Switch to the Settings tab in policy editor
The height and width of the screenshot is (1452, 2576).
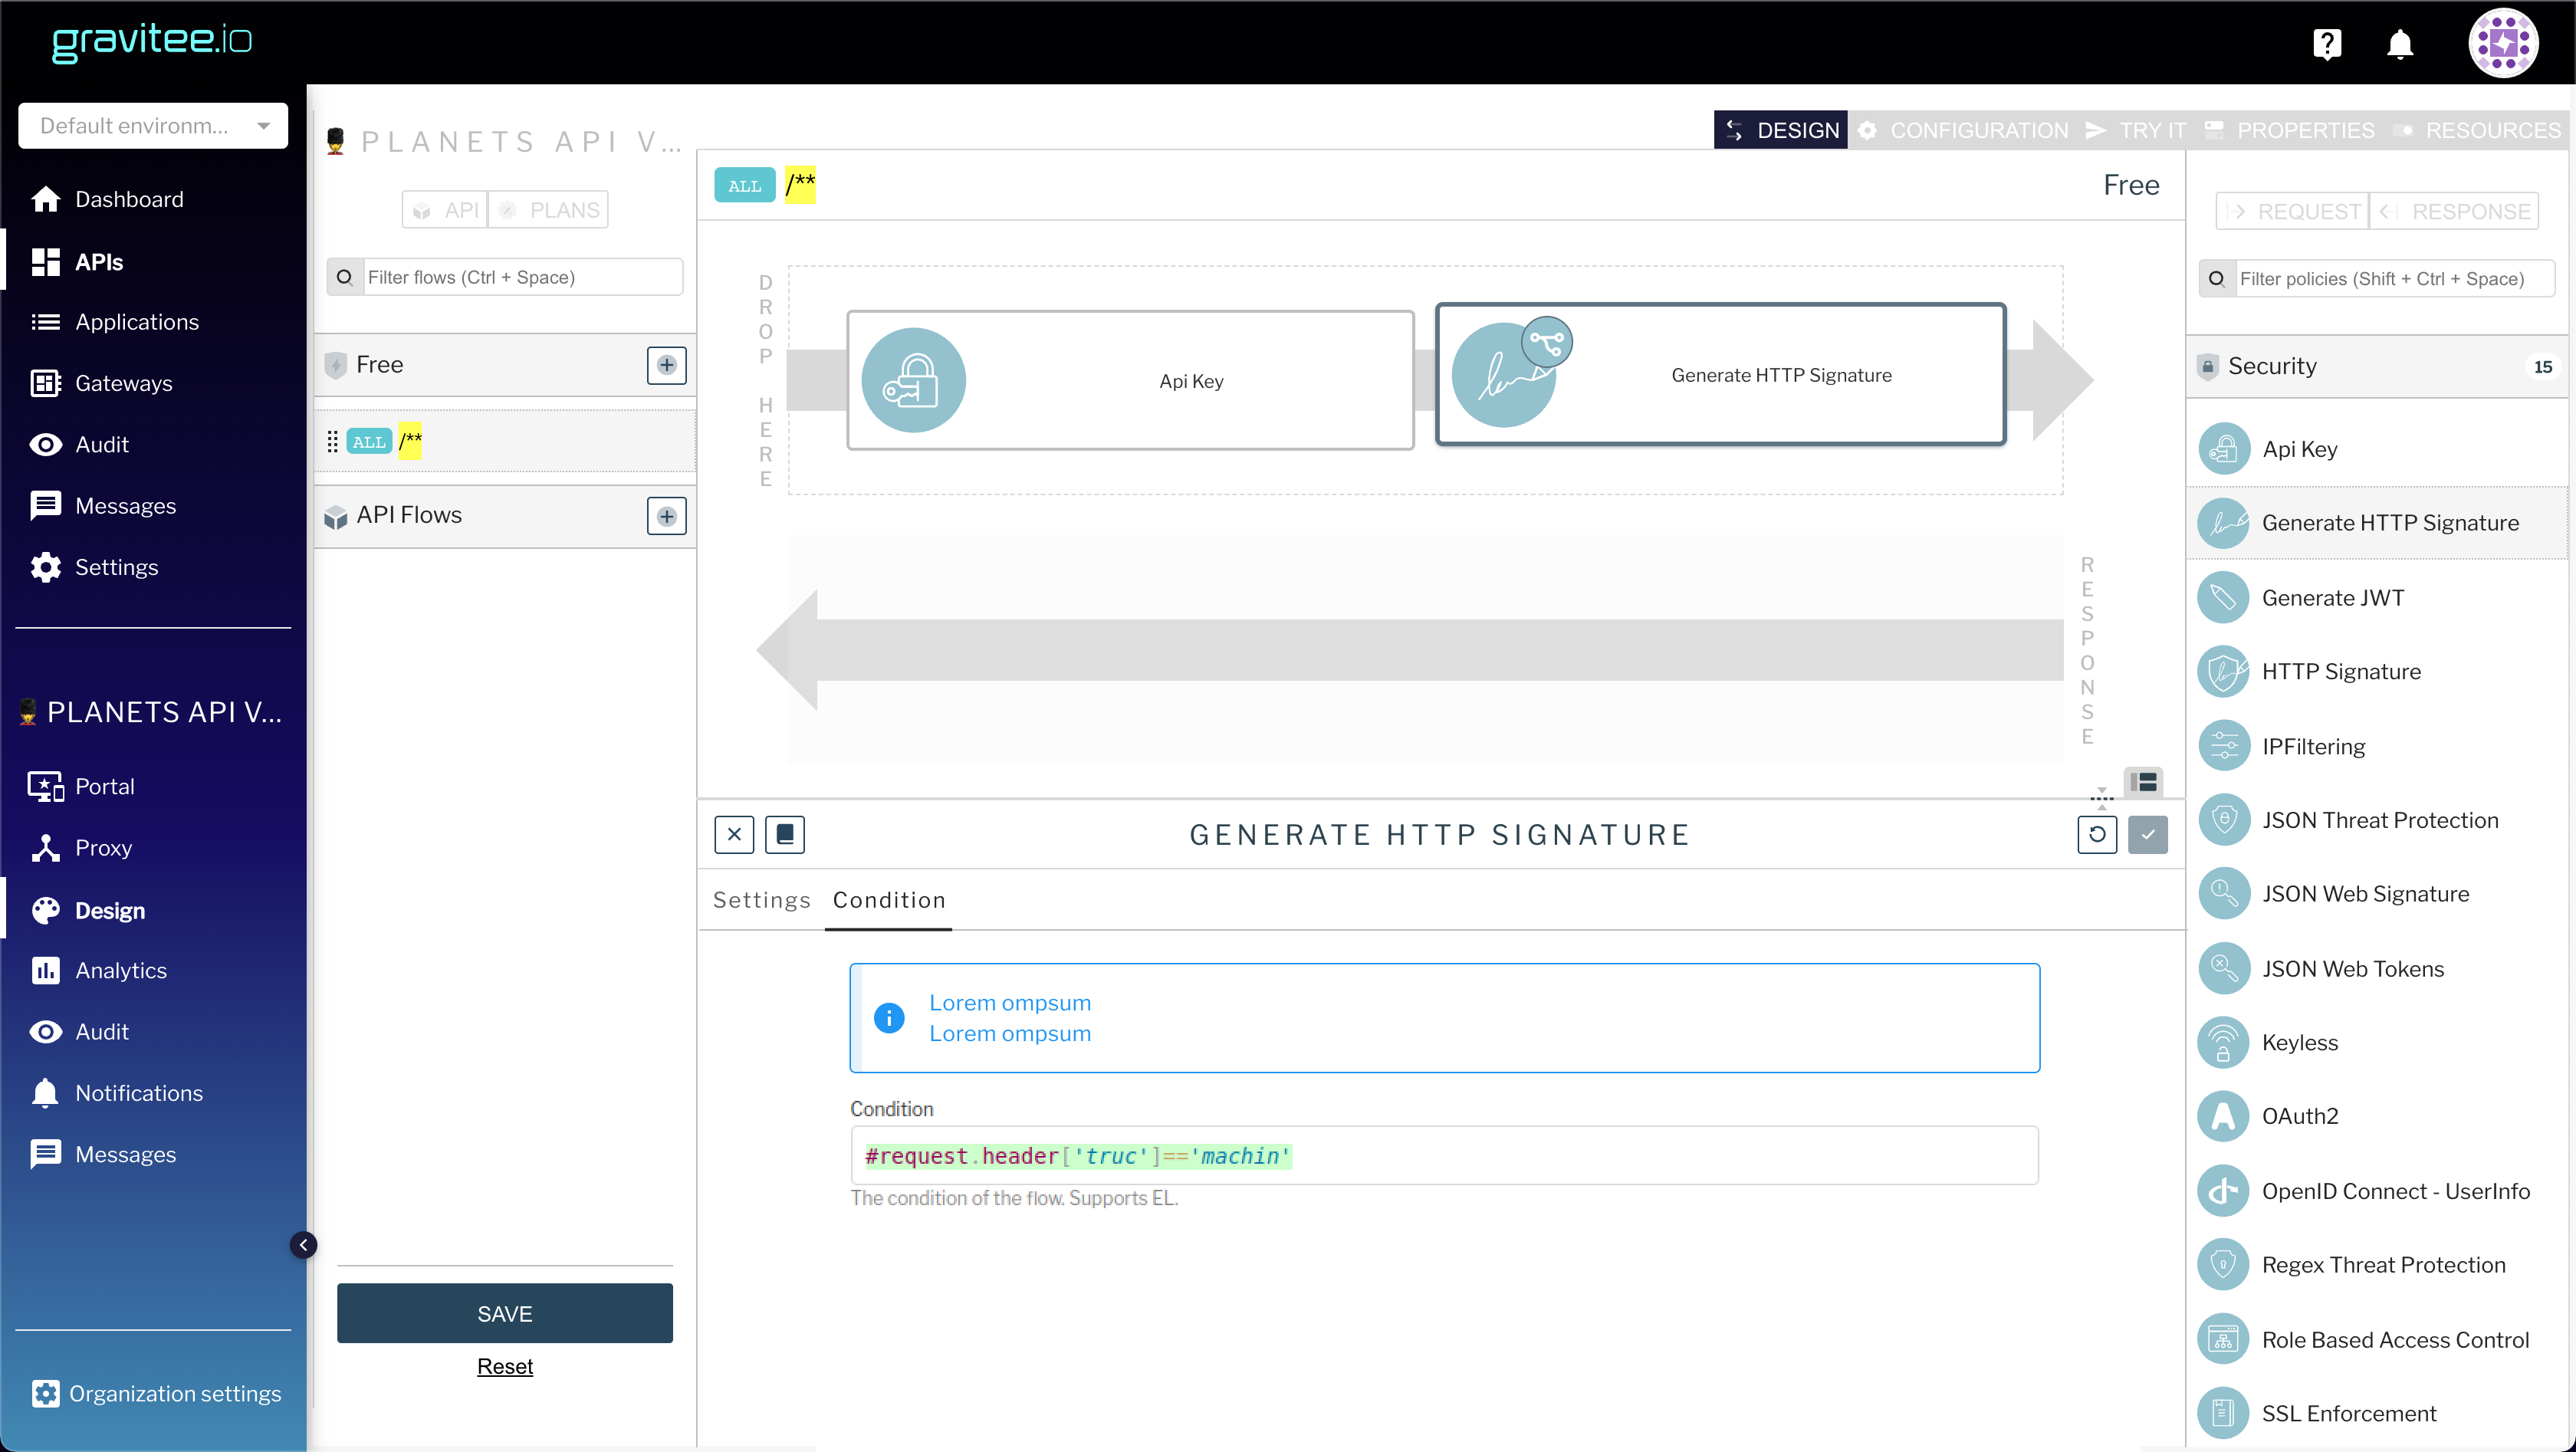pyautogui.click(x=761, y=899)
